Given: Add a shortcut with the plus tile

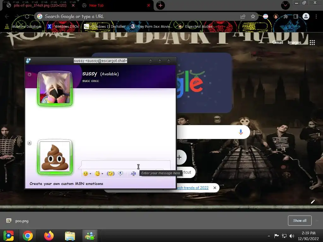Looking at the screenshot, I should click(x=179, y=158).
